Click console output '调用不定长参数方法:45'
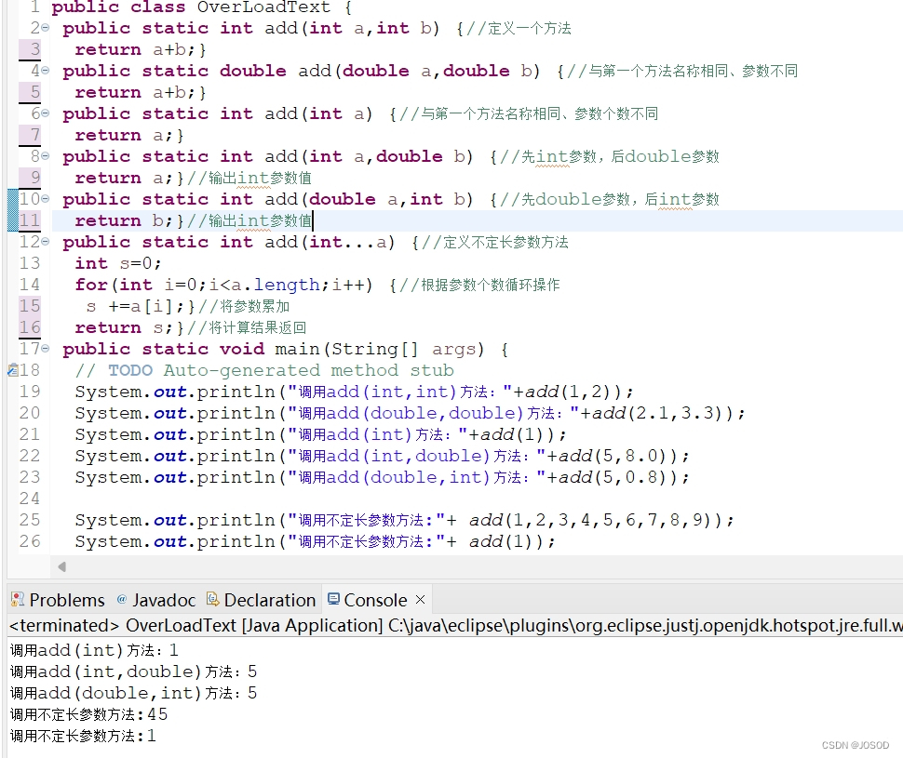903x758 pixels. pos(88,714)
